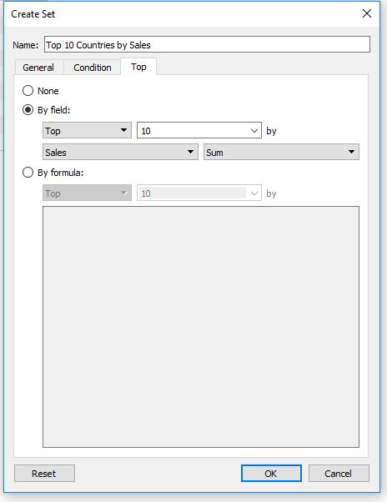Click into the set Name text field
This screenshot has height=502, width=387.
(x=207, y=44)
